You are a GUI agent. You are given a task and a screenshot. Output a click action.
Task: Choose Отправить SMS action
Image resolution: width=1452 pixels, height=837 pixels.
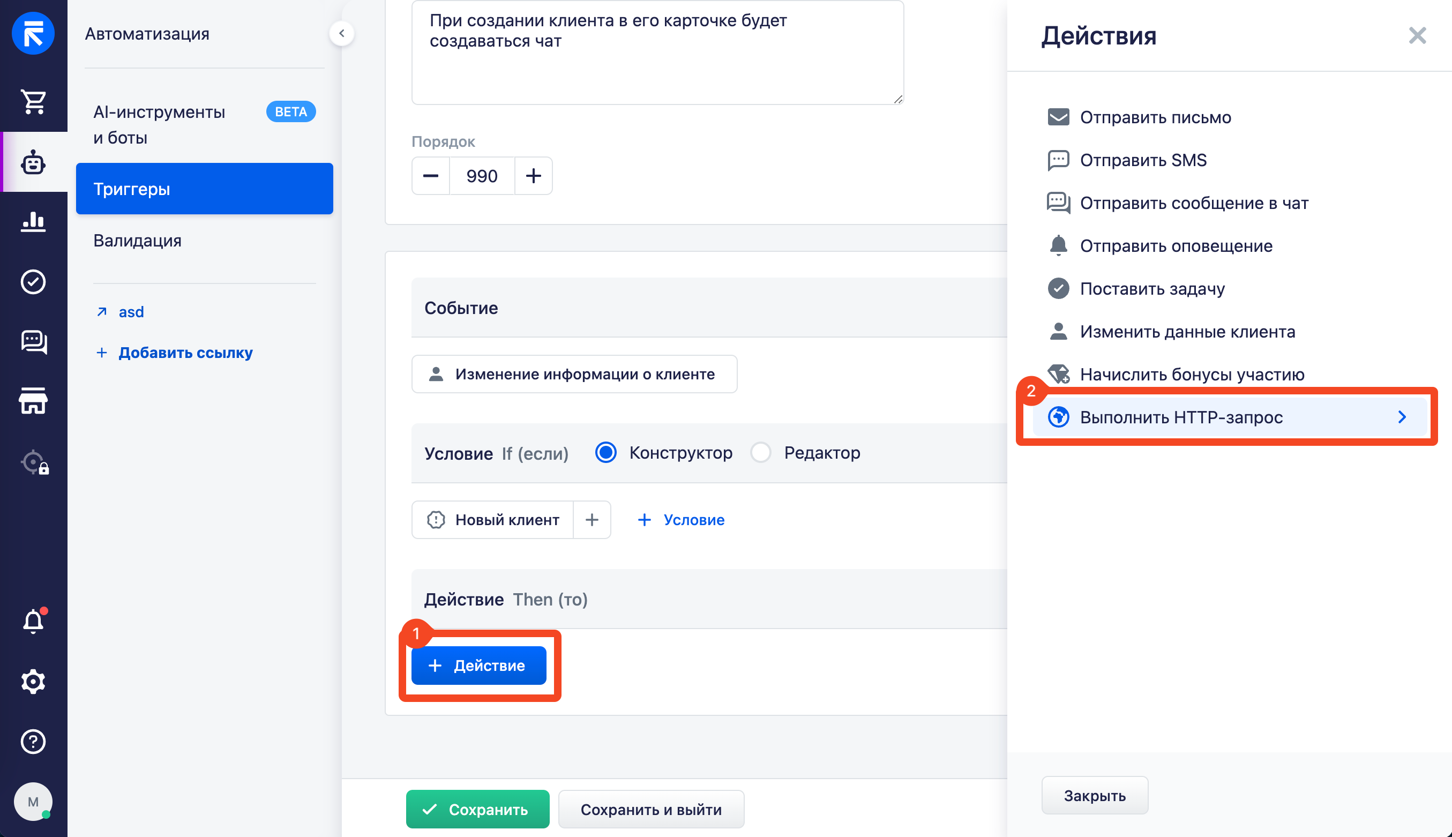click(1143, 160)
